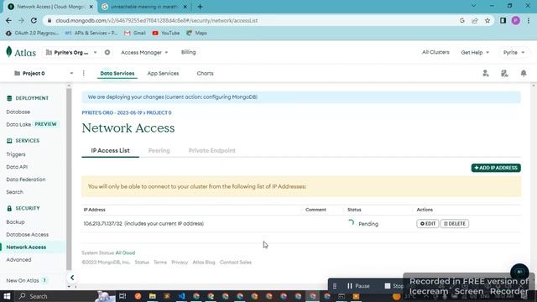Open organization settings gear icon

[x=107, y=52]
